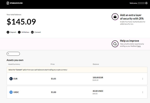This screenshot has width=150, height=103.
Task: Click the $105.09 EUR dollar value
Action: click(x=95, y=80)
